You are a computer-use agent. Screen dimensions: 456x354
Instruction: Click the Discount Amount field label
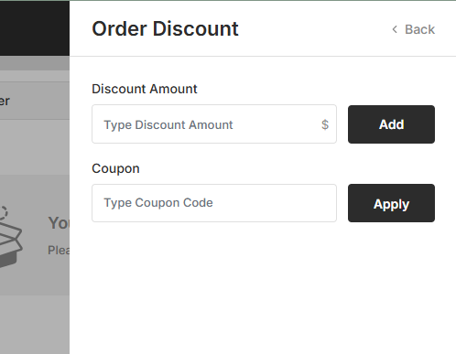pyautogui.click(x=145, y=89)
